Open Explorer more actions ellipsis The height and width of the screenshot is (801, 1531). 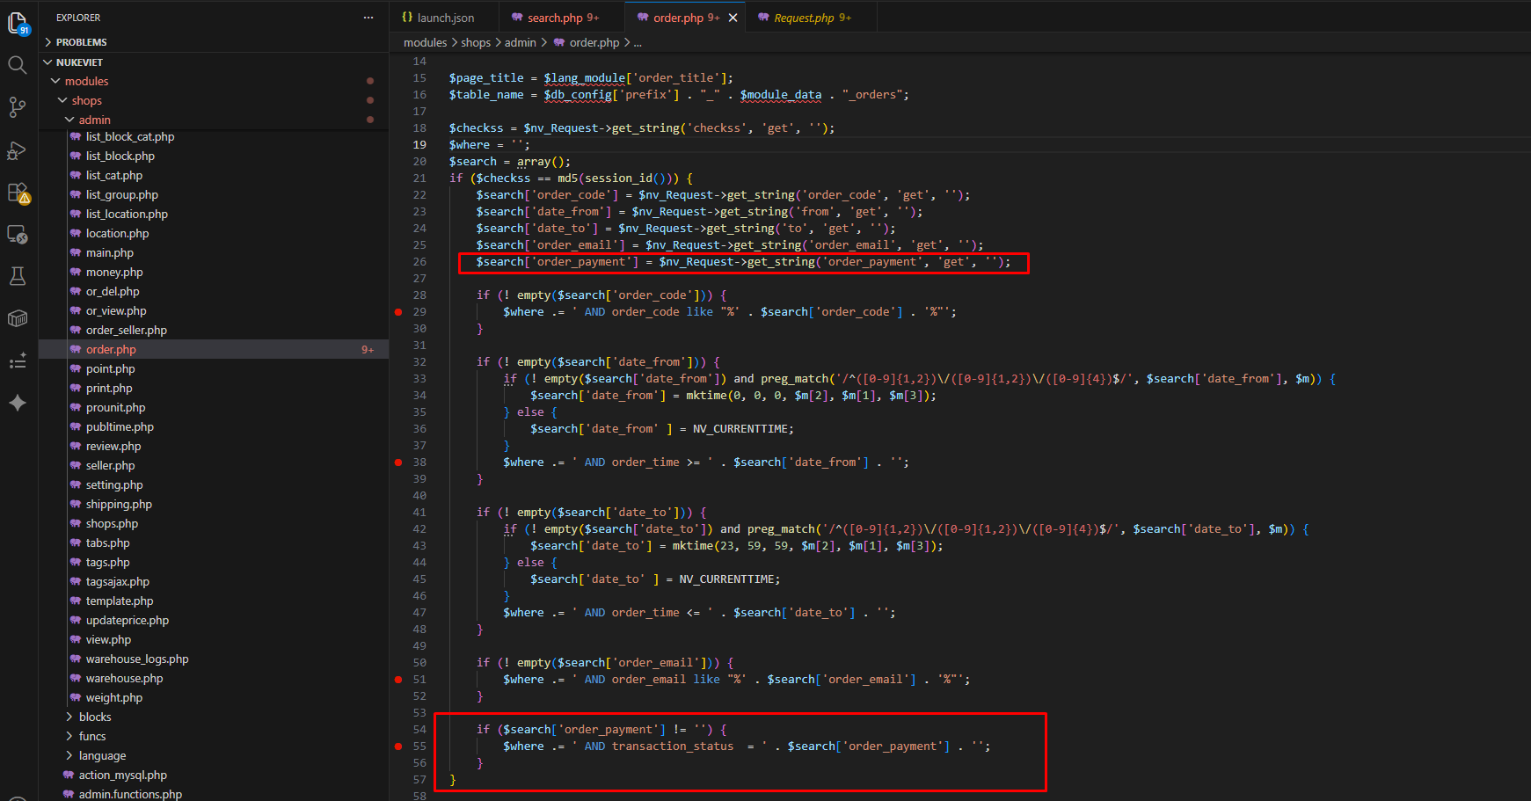[x=368, y=18]
